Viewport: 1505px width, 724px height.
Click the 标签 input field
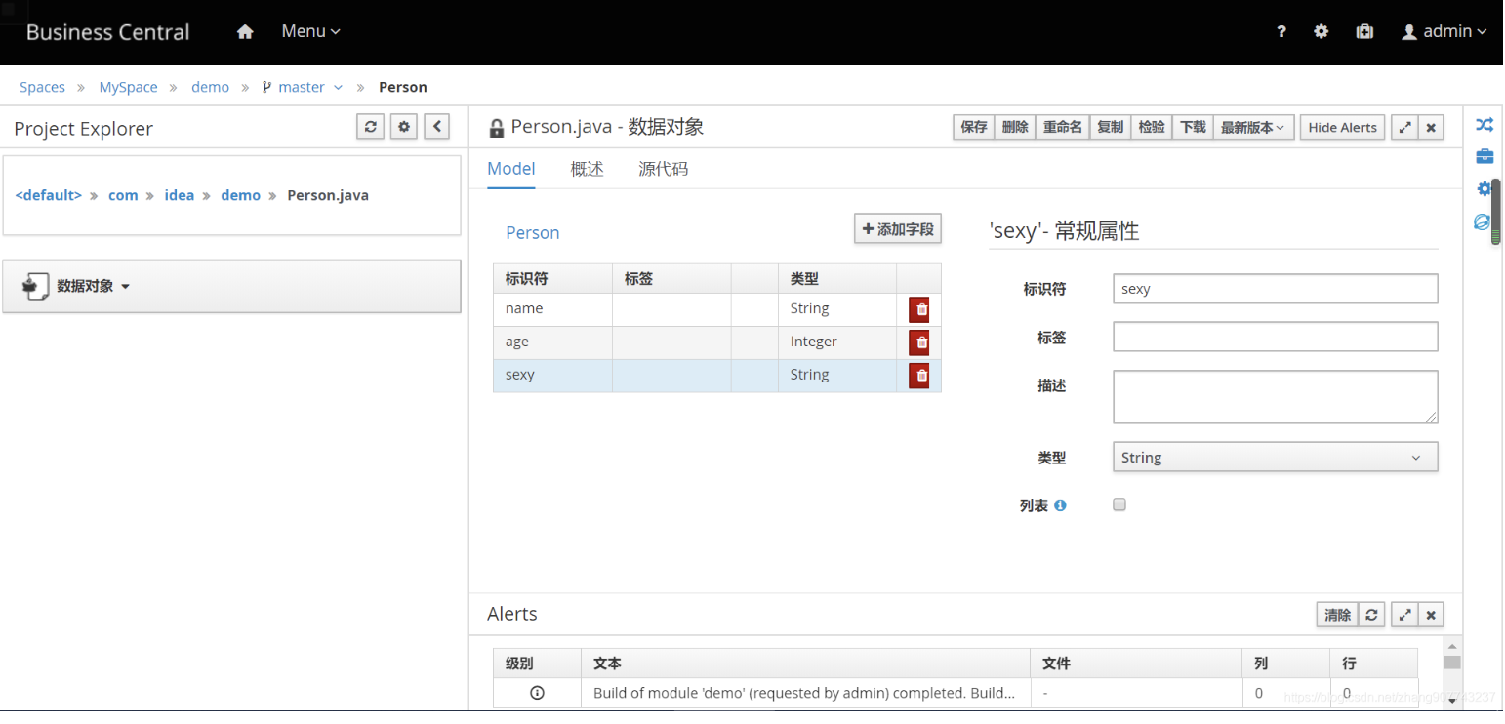(1275, 337)
